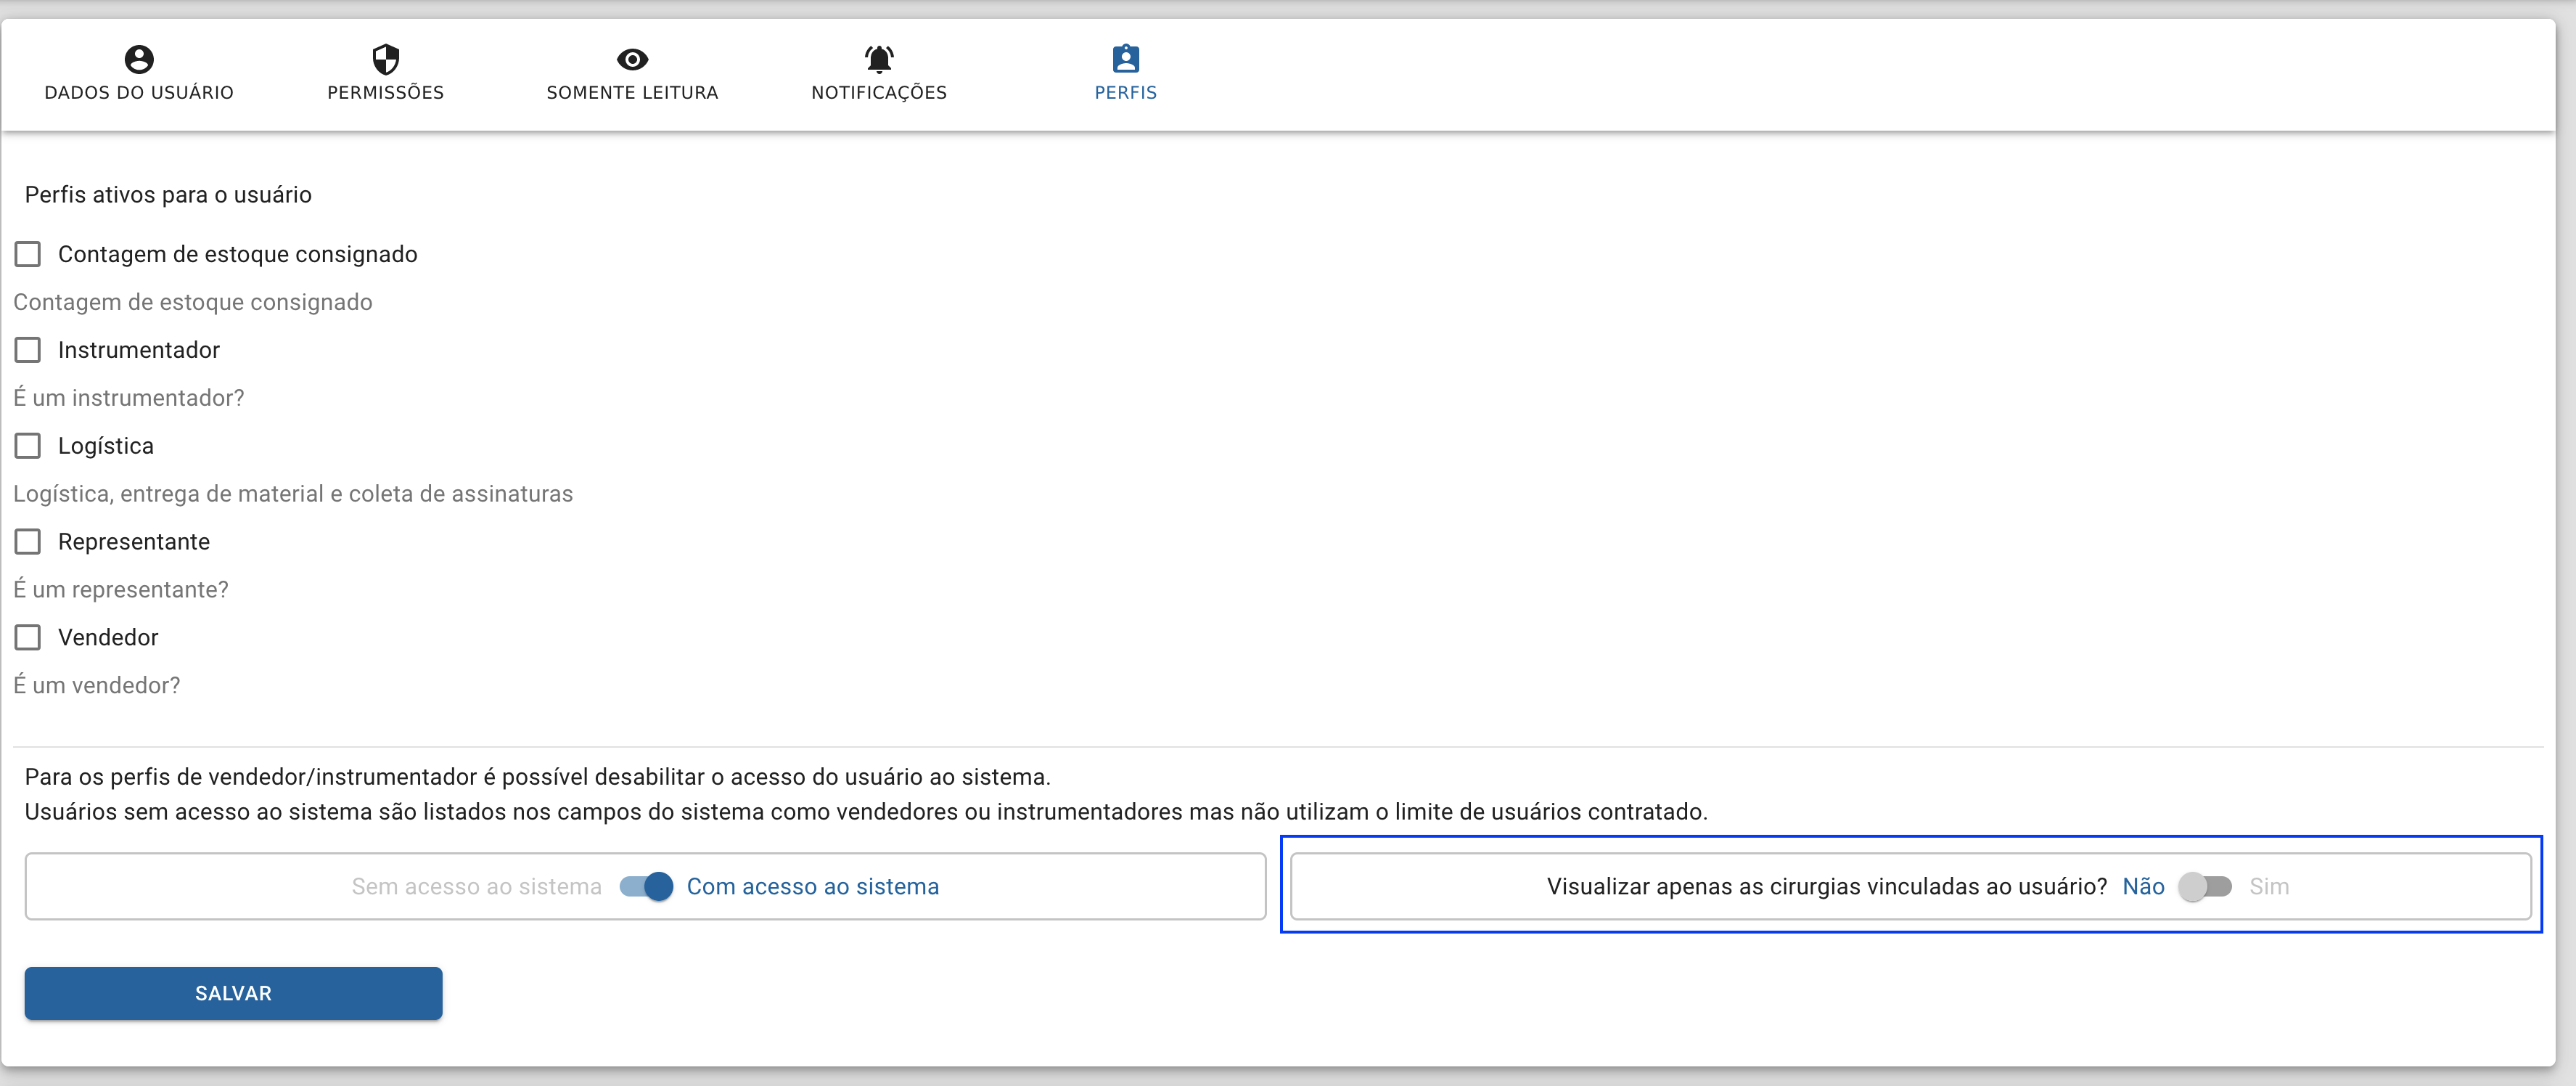2576x1086 pixels.
Task: Enable the Instrumentador profile checkbox
Action: pos(28,350)
